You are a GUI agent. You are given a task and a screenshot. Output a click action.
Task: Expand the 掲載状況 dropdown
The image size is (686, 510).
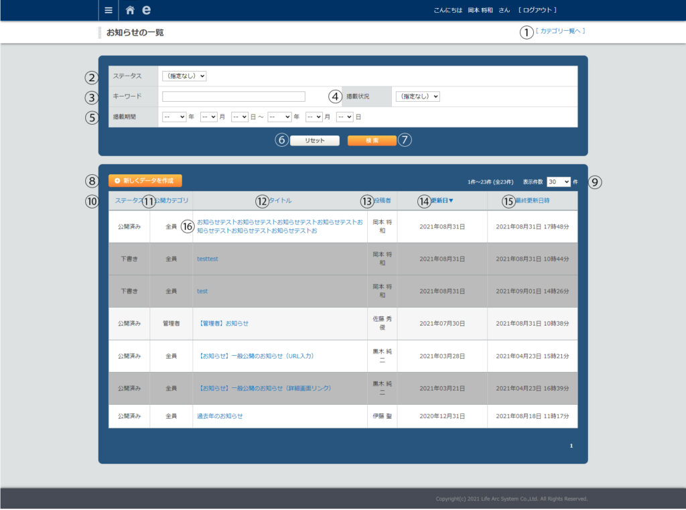pyautogui.click(x=417, y=97)
